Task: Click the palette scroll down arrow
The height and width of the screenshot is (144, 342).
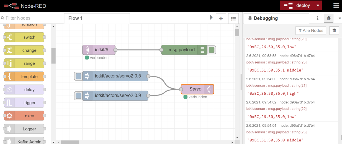Action: pos(53,142)
